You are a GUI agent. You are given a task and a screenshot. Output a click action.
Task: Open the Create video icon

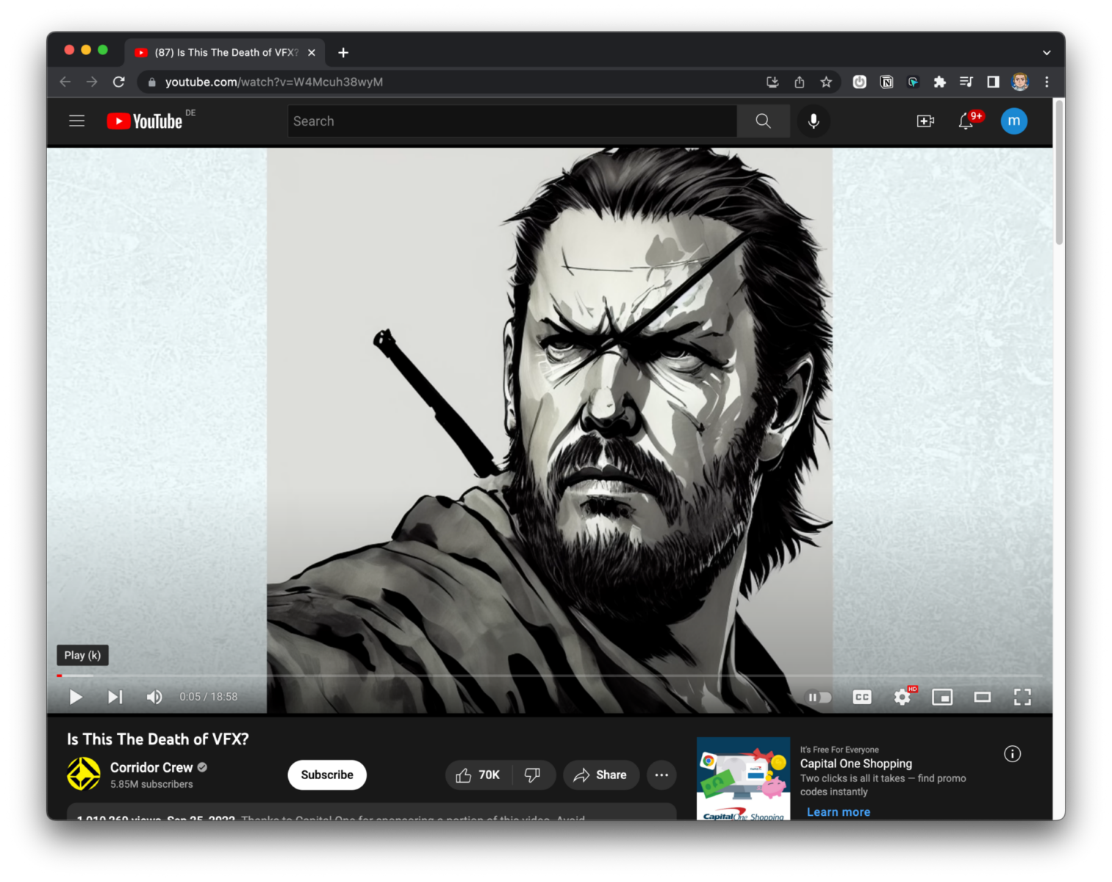[925, 121]
